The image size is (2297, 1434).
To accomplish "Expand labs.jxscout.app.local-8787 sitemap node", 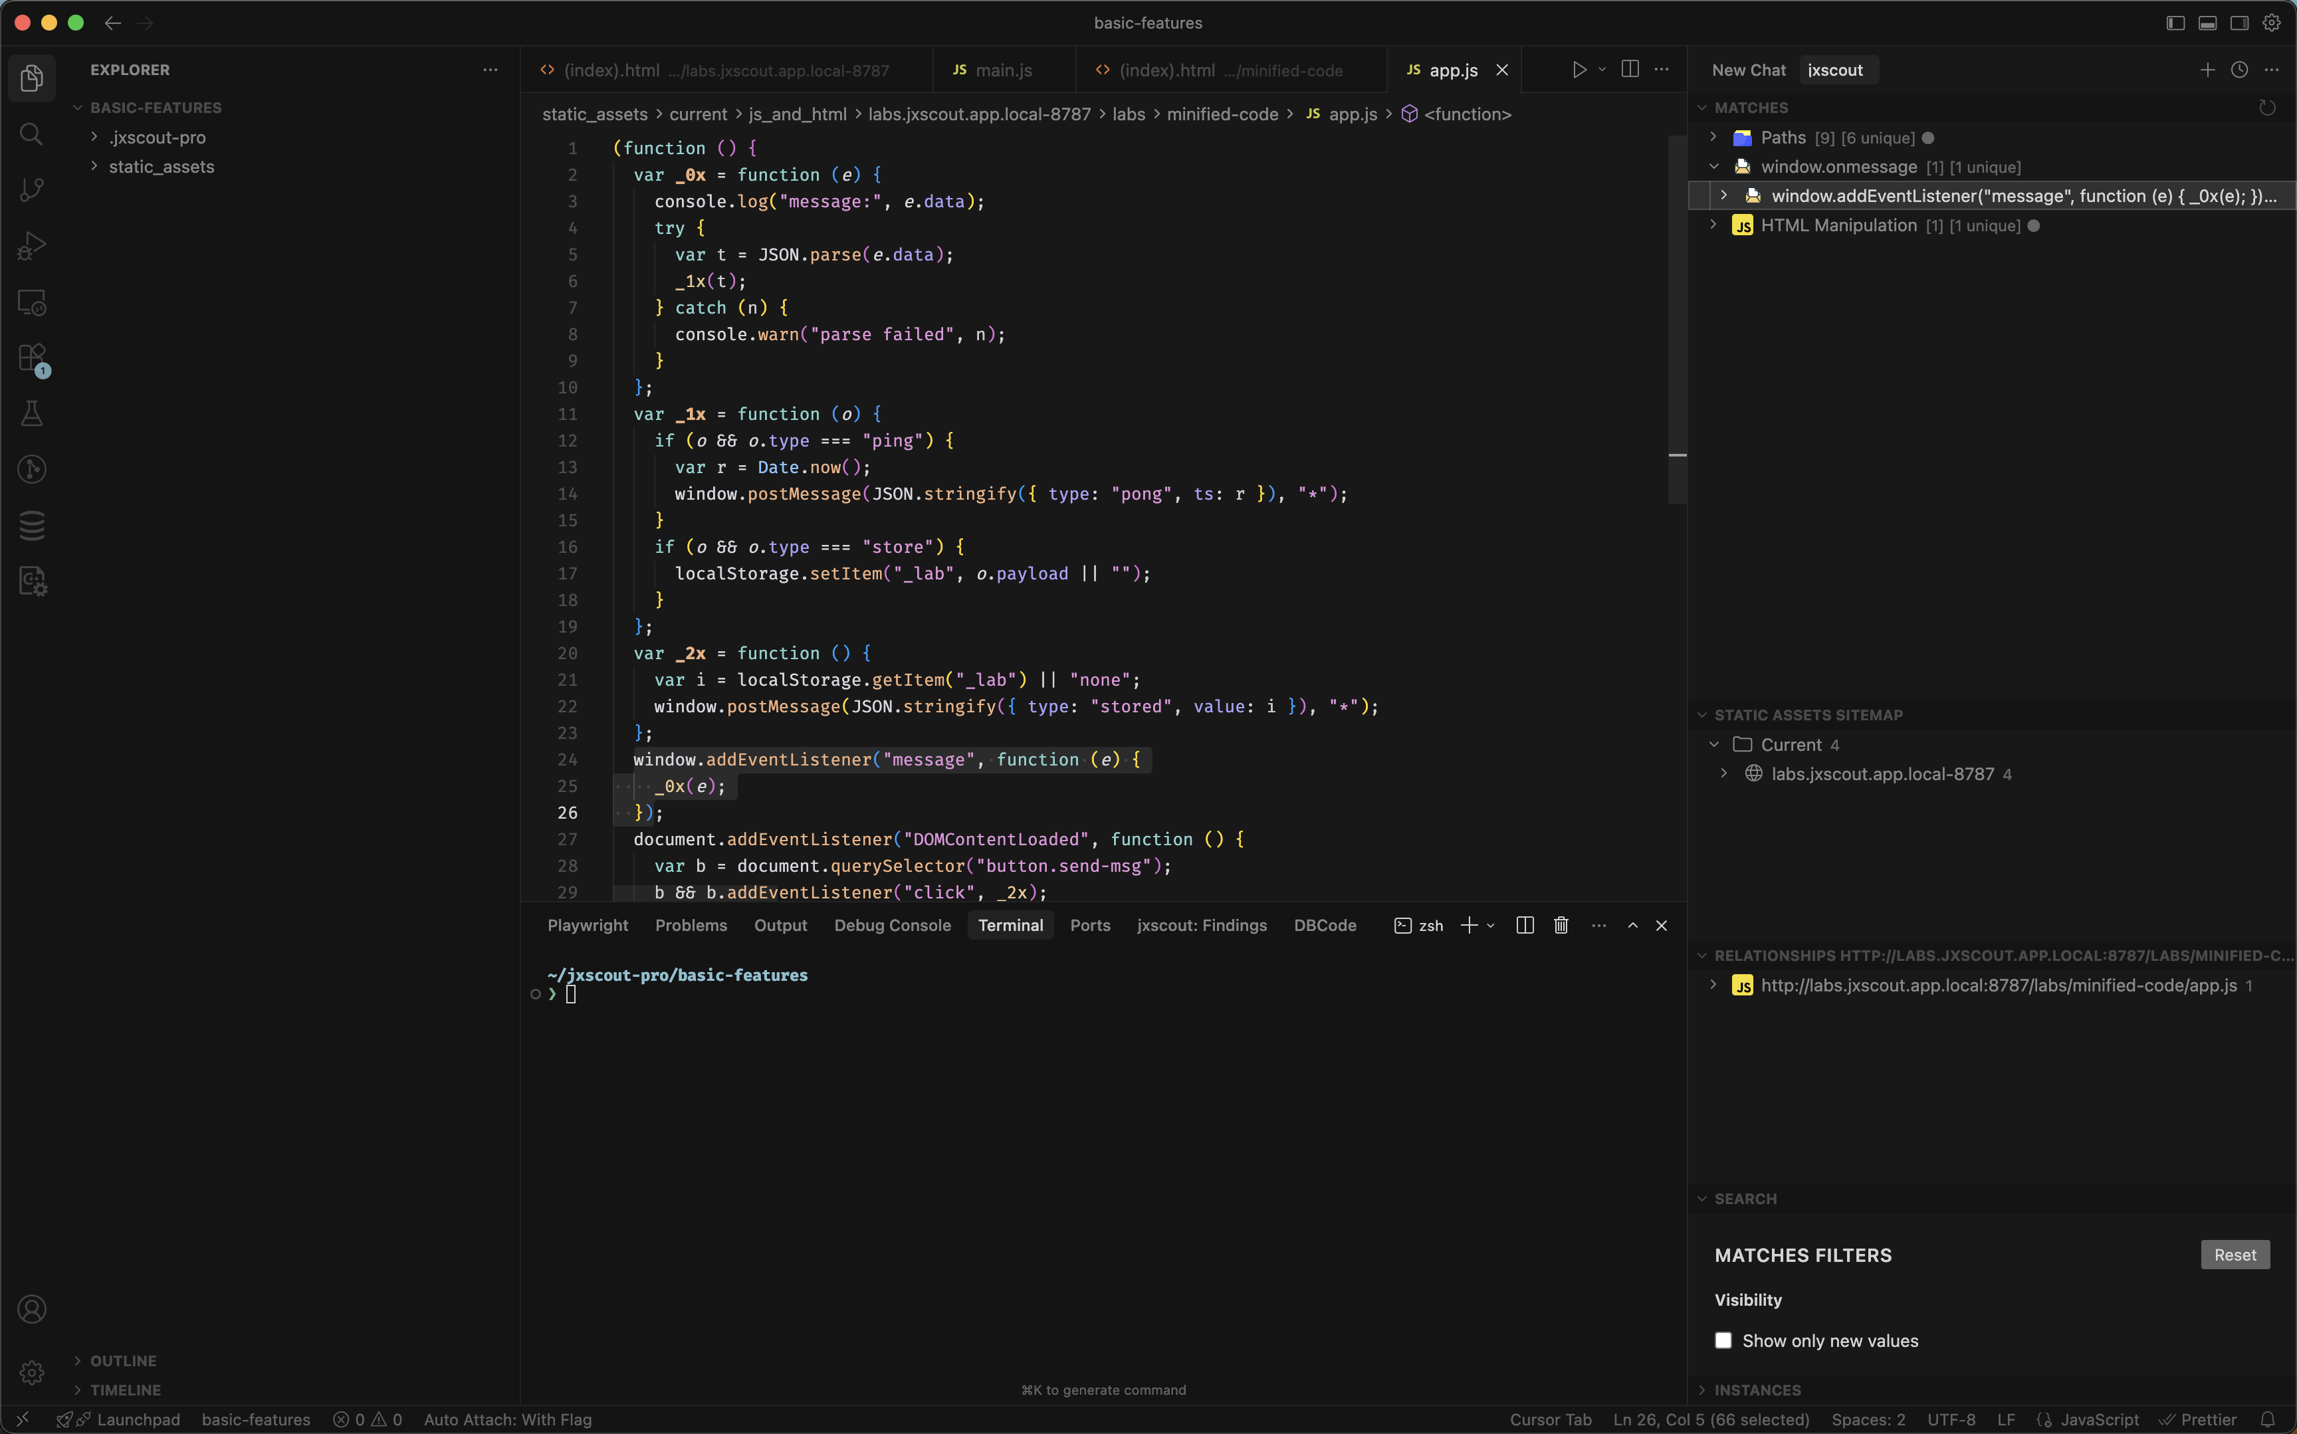I will click(1723, 774).
